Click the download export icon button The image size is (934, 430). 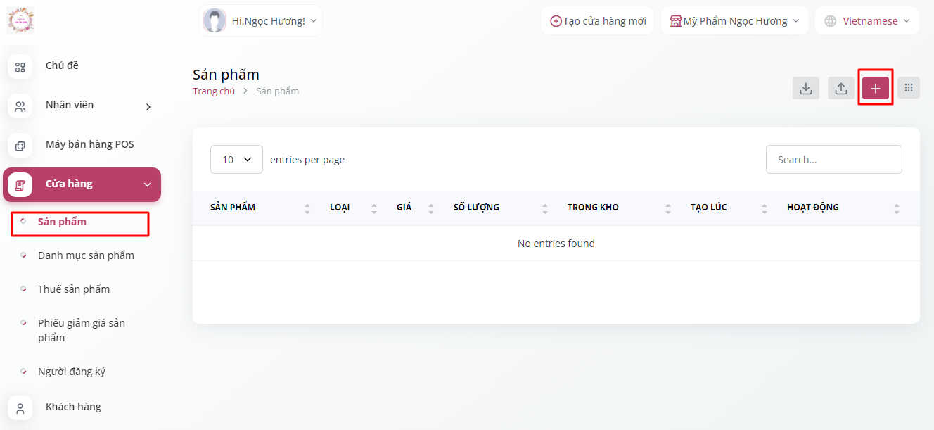[x=806, y=88]
